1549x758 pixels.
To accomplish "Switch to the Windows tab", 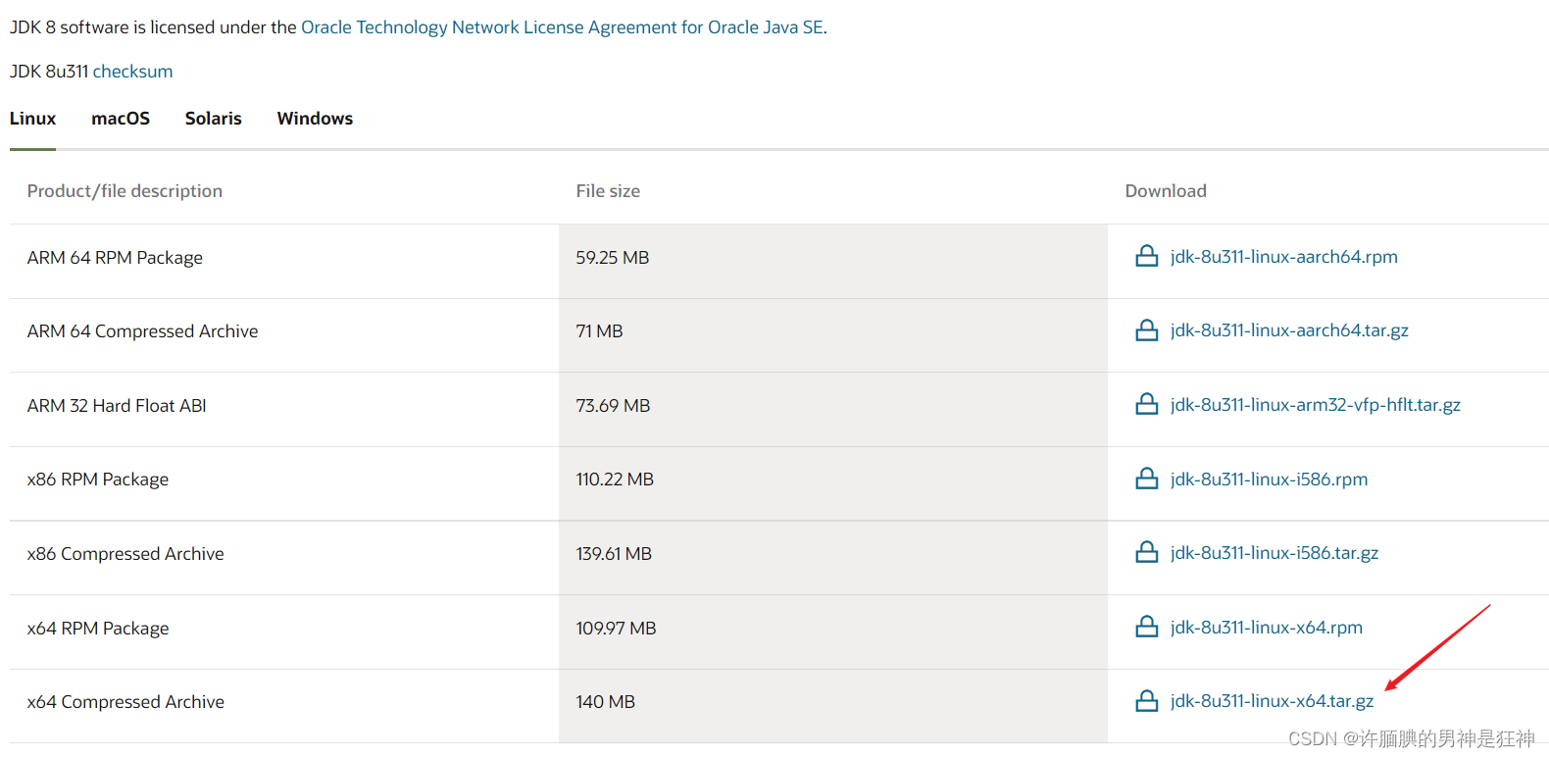I will pos(315,119).
